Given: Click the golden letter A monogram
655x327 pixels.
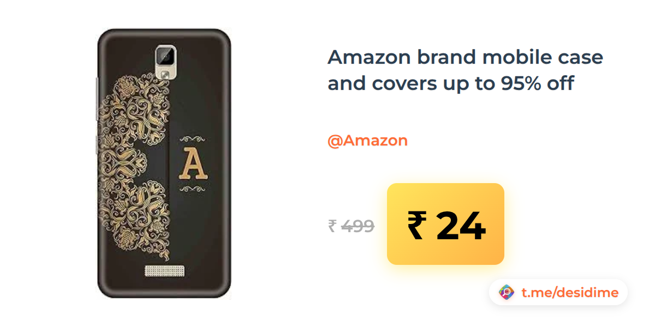Looking at the screenshot, I should pos(194,163).
